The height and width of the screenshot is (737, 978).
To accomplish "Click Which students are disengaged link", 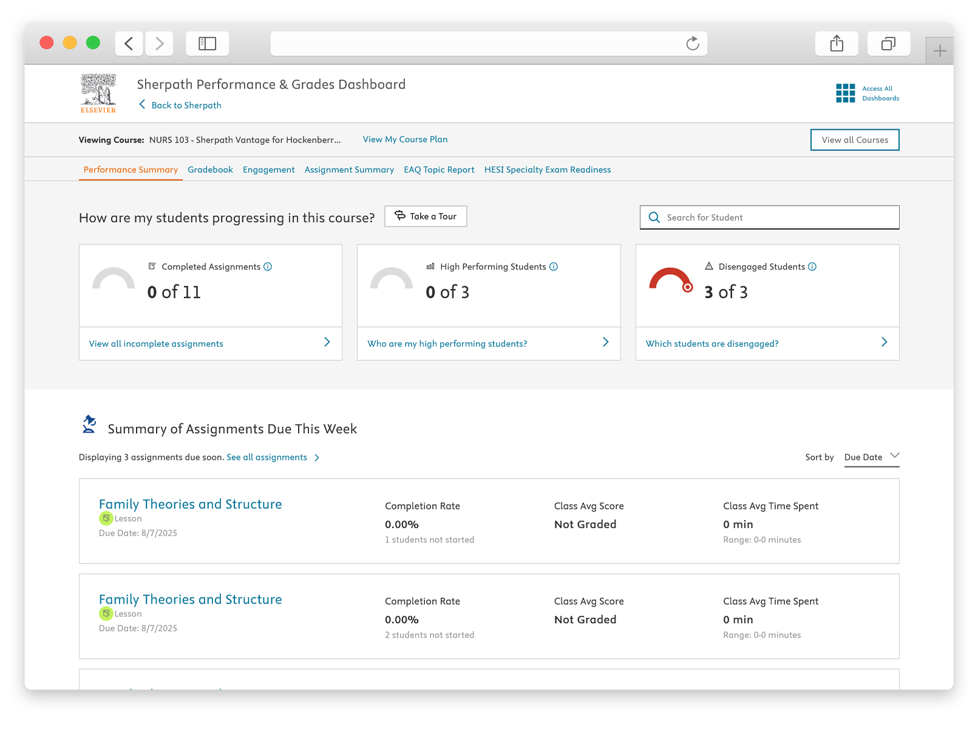I will coord(712,344).
